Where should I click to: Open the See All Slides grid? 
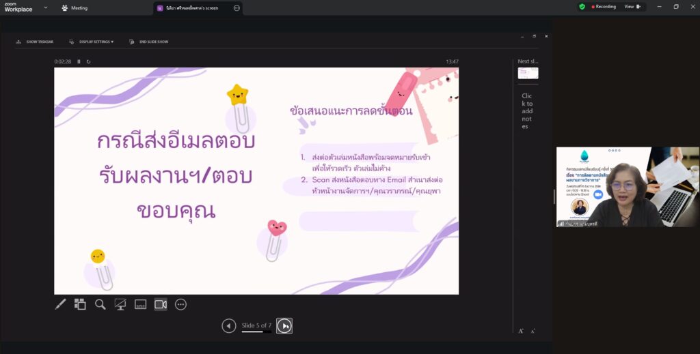point(80,304)
